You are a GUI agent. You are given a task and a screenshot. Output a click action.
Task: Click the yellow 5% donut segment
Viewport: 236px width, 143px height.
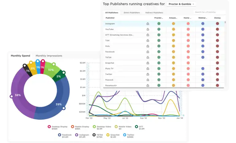pyautogui.click(x=33, y=69)
